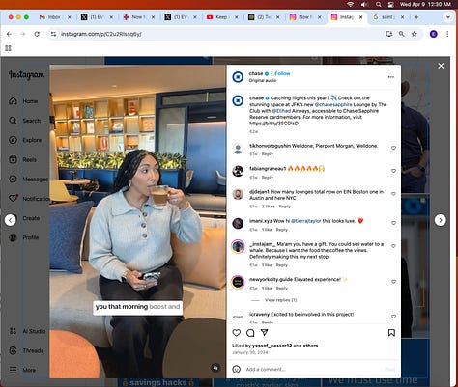This screenshot has height=387, width=458.
Task: Like the post with the heart icon
Action: pyautogui.click(x=237, y=333)
